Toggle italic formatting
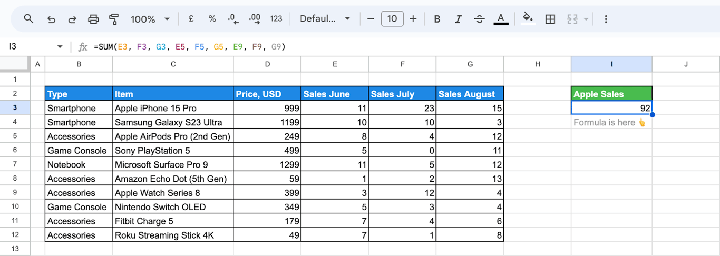 pos(458,19)
